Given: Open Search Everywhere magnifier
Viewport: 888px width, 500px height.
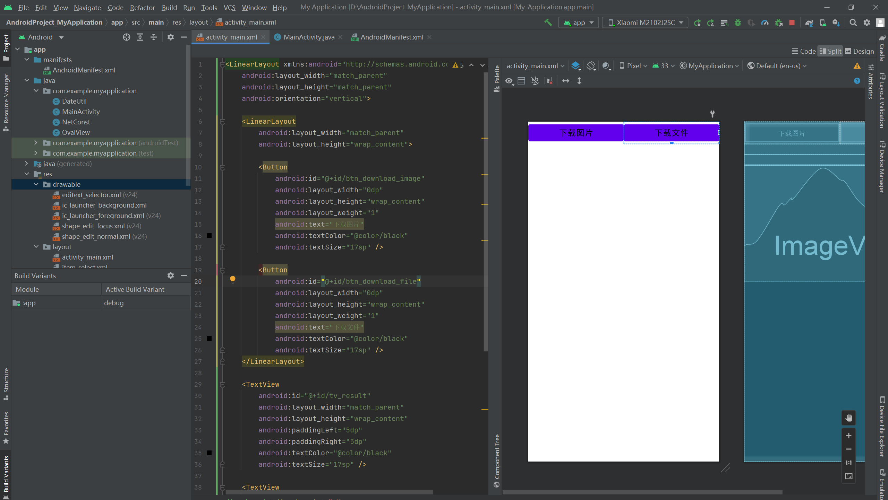Looking at the screenshot, I should [x=853, y=23].
